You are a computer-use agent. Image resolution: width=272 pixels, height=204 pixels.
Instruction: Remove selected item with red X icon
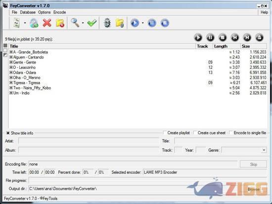point(47,23)
